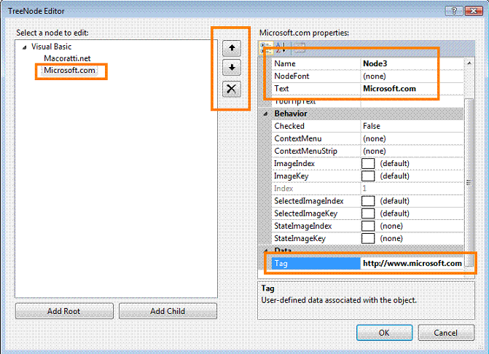Collapse the Data property category
The image size is (489, 354).
pos(265,251)
